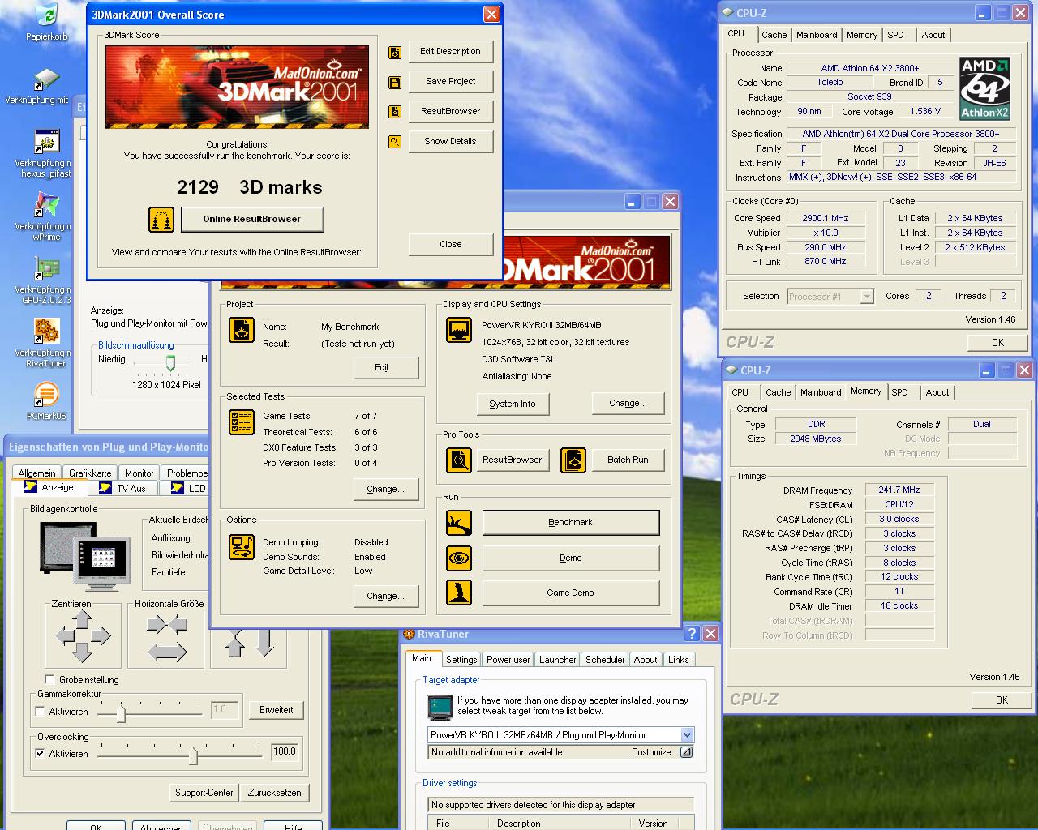Image resolution: width=1038 pixels, height=830 pixels.
Task: Open About tab in lower CPU-Z window
Action: (x=937, y=392)
